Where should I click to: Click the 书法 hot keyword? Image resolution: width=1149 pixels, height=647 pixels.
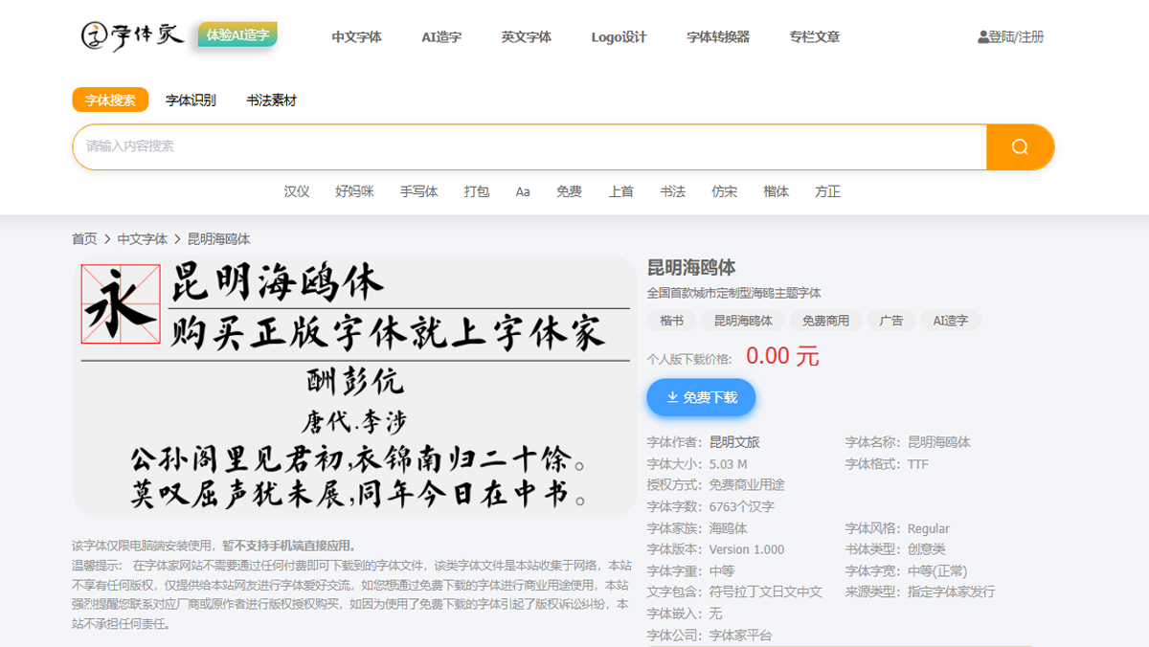point(672,191)
